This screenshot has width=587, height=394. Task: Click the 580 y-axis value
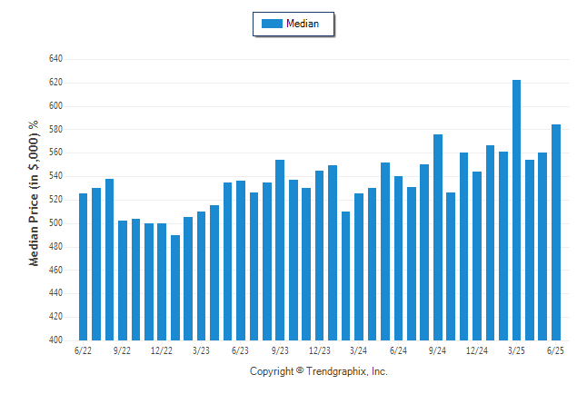[x=55, y=130]
